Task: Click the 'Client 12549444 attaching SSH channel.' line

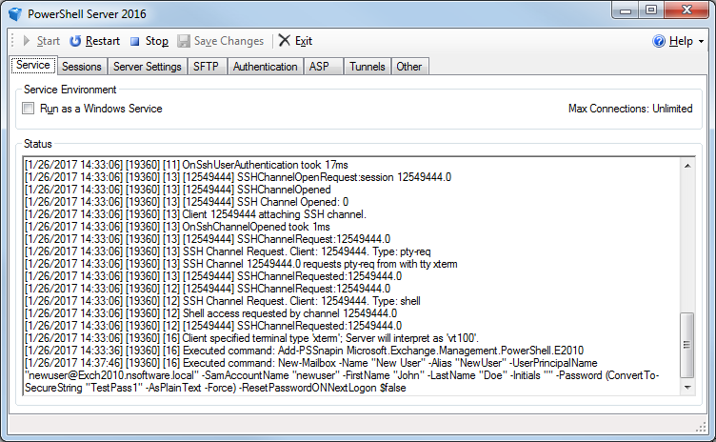Action: click(195, 214)
